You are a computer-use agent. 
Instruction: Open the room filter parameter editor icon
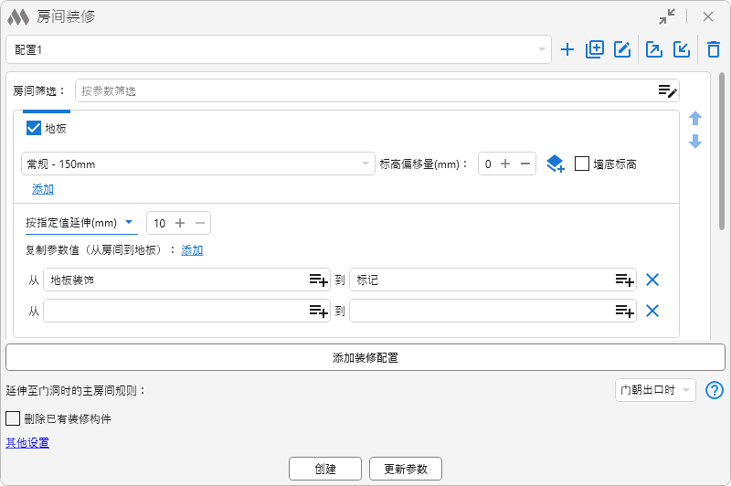(x=668, y=90)
